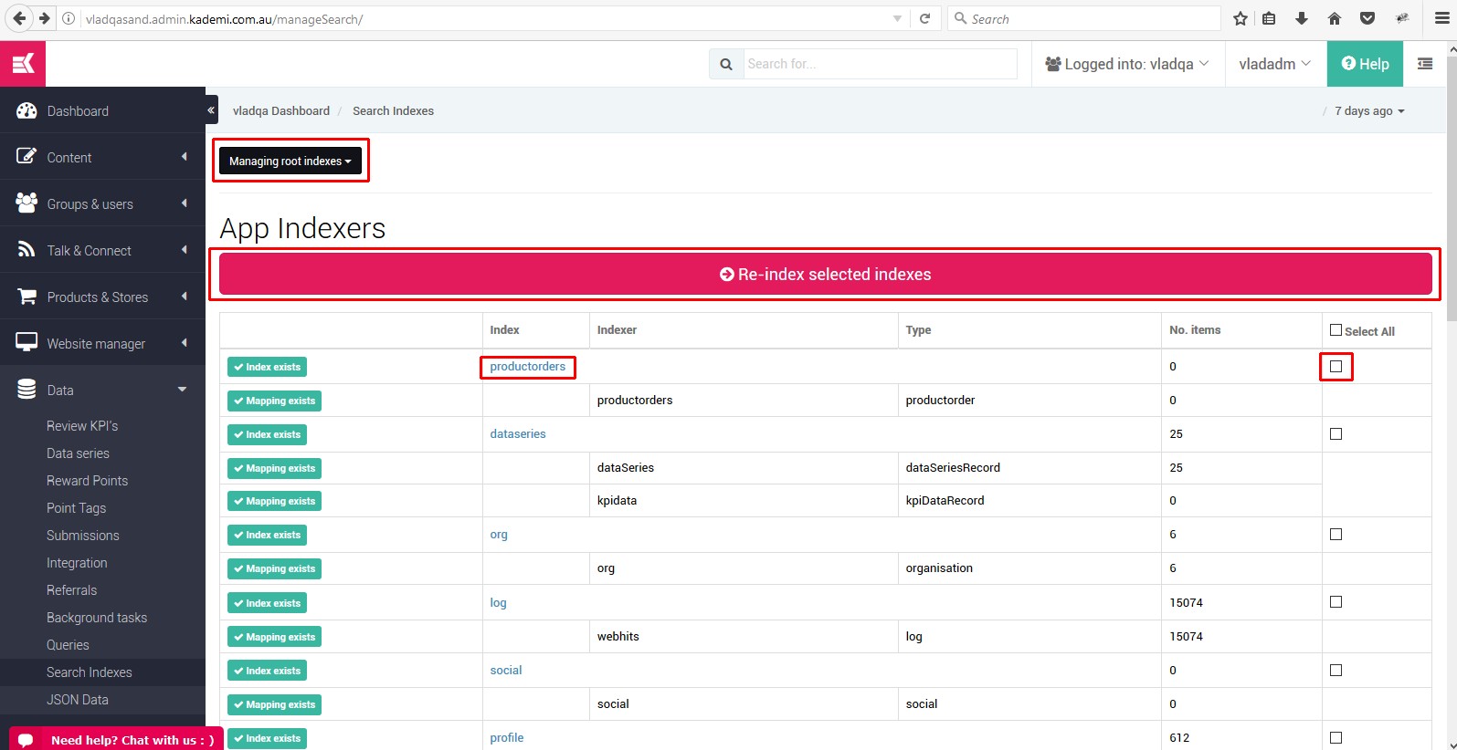The image size is (1457, 750).
Task: Open the Data series menu item
Action: (78, 453)
